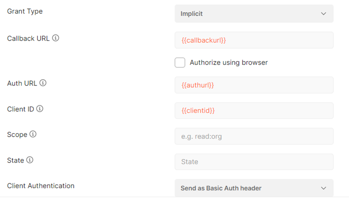
Task: Click the Grant Type label
Action: tap(25, 11)
